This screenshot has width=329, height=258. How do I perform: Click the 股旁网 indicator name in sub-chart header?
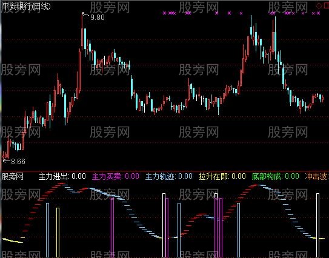12,177
